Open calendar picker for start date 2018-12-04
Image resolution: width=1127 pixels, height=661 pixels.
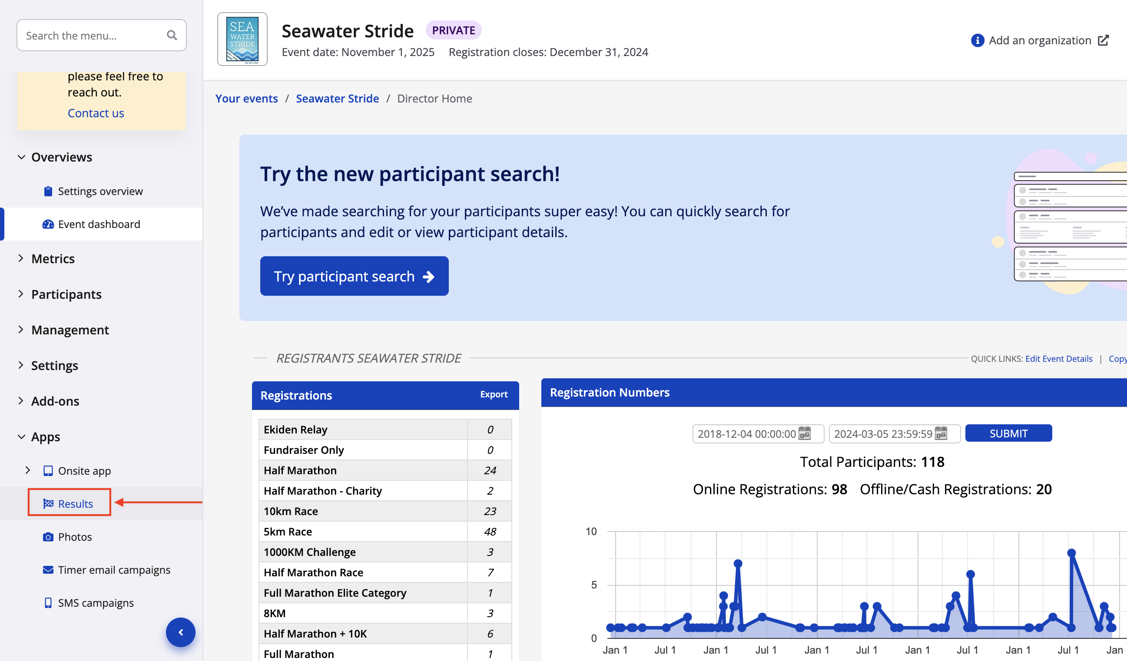(805, 433)
